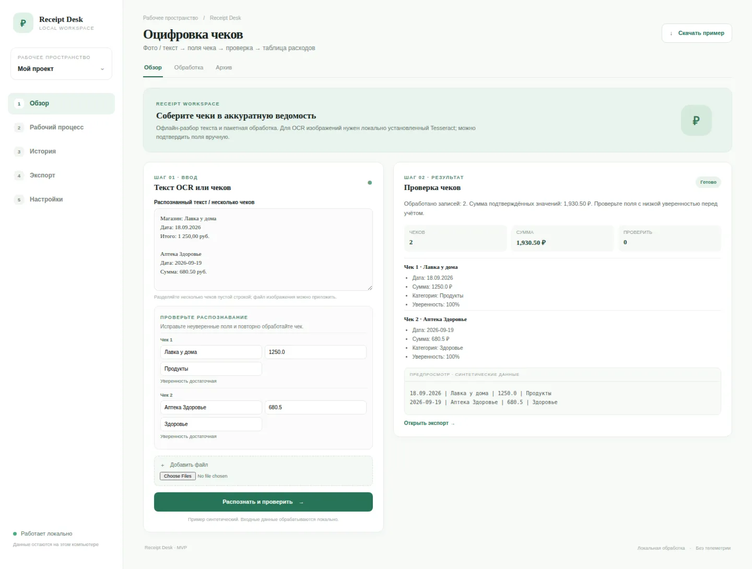Switch to the Обзор tab

pos(153,67)
